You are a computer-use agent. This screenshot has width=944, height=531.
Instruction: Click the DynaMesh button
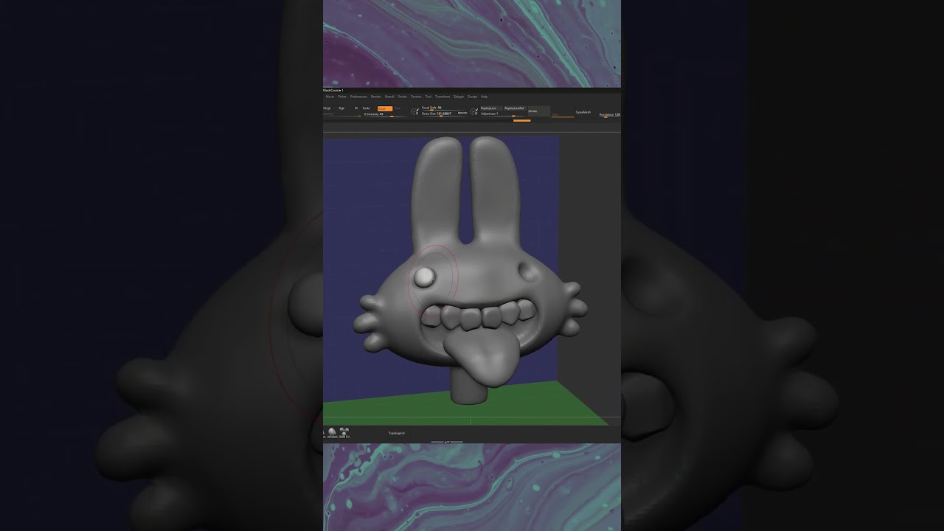(583, 112)
